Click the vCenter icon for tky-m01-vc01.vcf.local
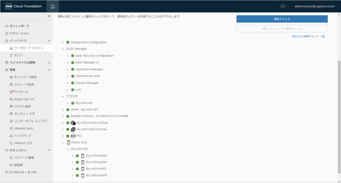 tap(73, 129)
